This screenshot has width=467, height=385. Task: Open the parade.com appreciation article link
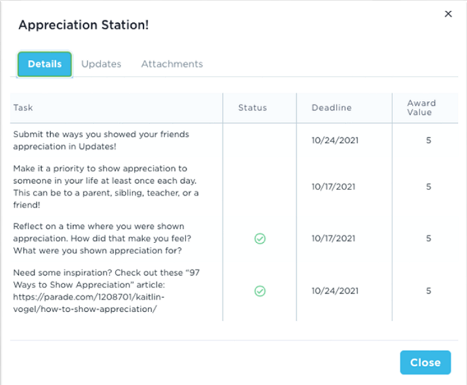89,297
